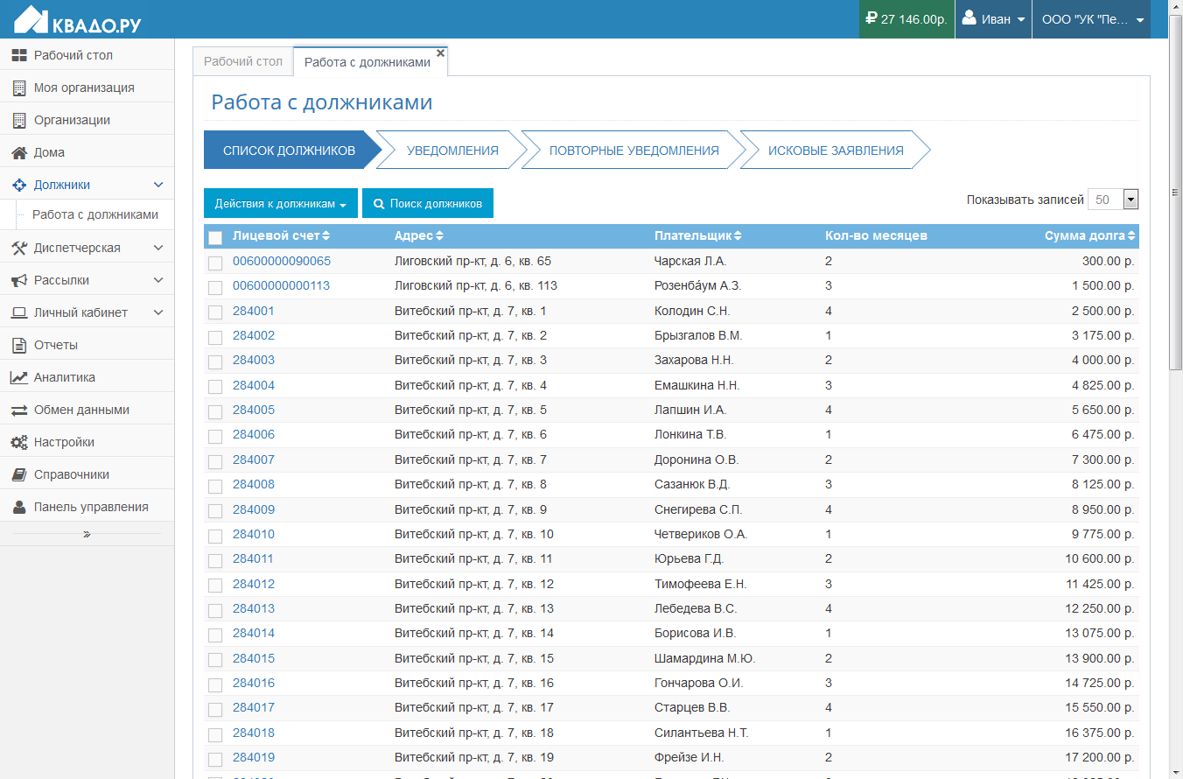Sort by Сумма долга column arrows

(x=1131, y=235)
